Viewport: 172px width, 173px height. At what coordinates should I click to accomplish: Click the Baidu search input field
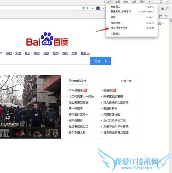click(45, 61)
